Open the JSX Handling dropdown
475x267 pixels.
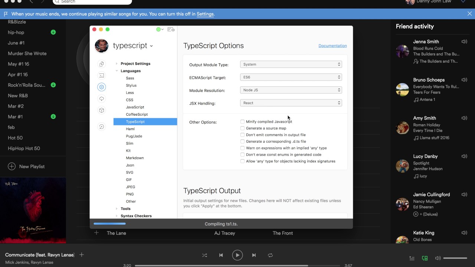click(x=291, y=103)
